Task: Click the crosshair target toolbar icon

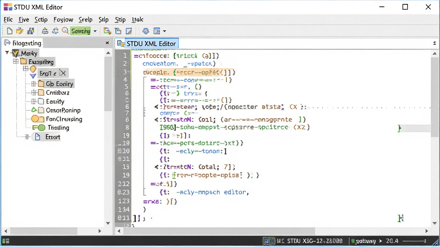Action: 145,31
